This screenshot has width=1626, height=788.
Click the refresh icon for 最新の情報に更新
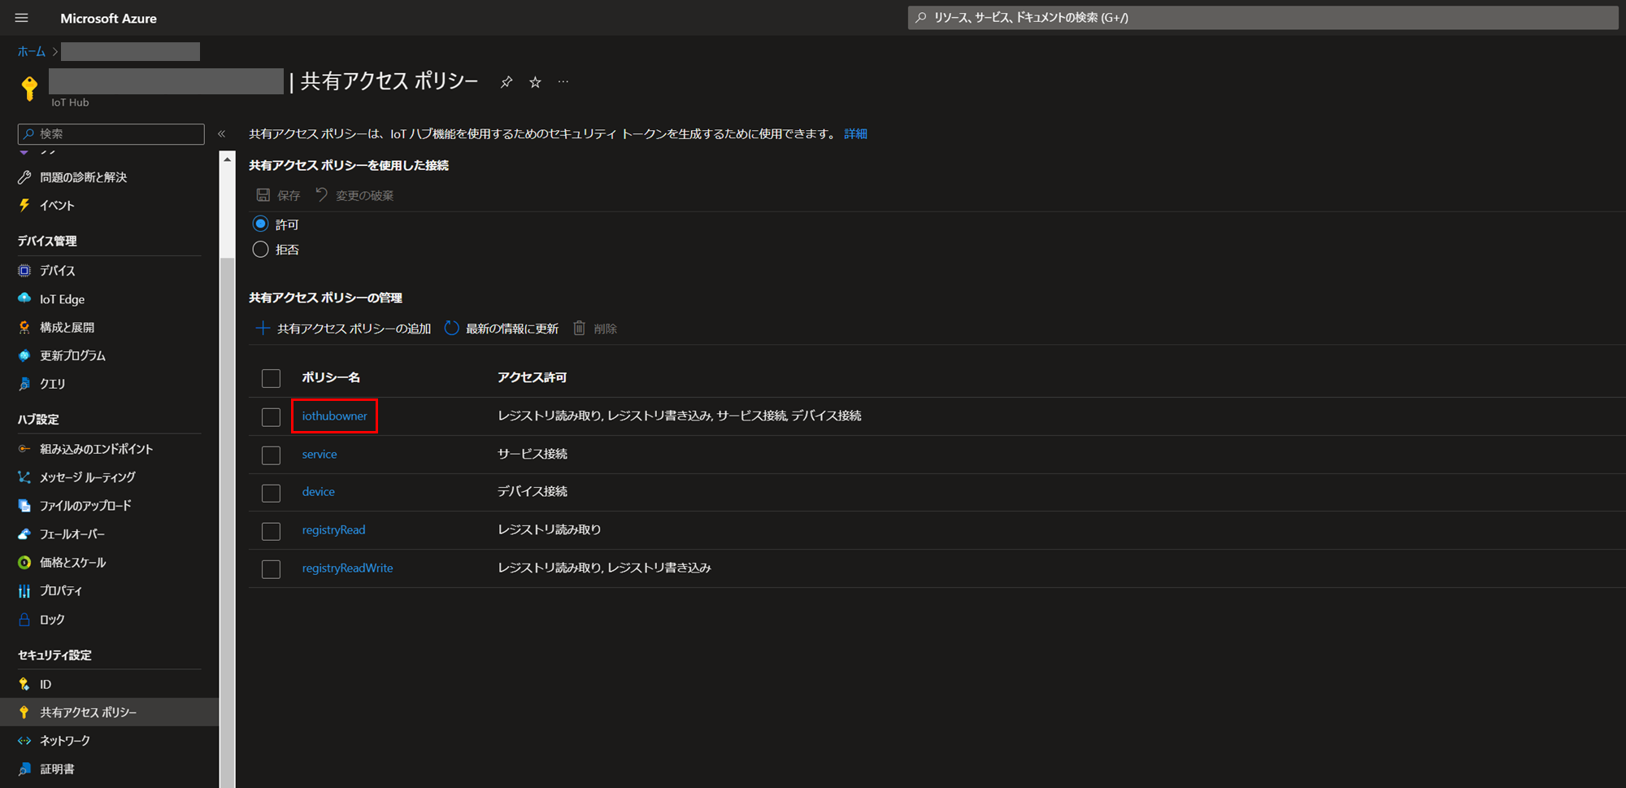[452, 329]
